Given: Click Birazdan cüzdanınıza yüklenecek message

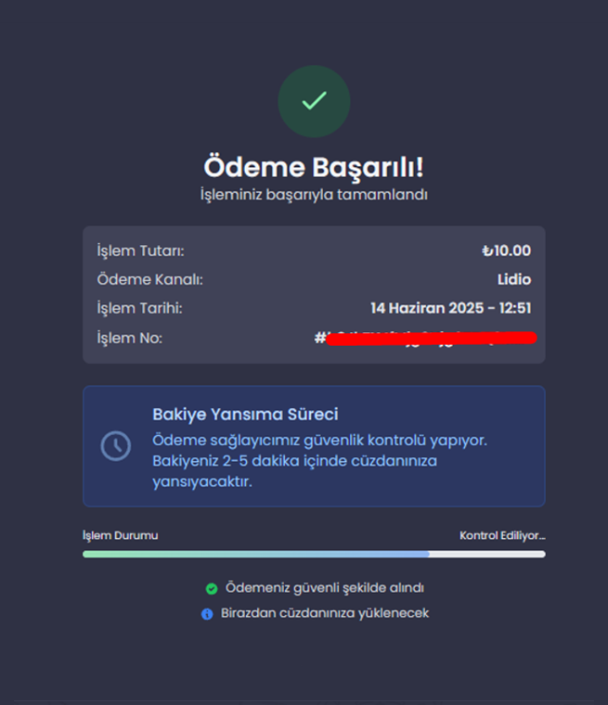Looking at the screenshot, I should (x=325, y=613).
